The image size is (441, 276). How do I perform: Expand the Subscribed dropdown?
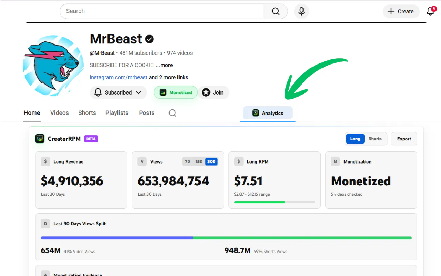[118, 92]
